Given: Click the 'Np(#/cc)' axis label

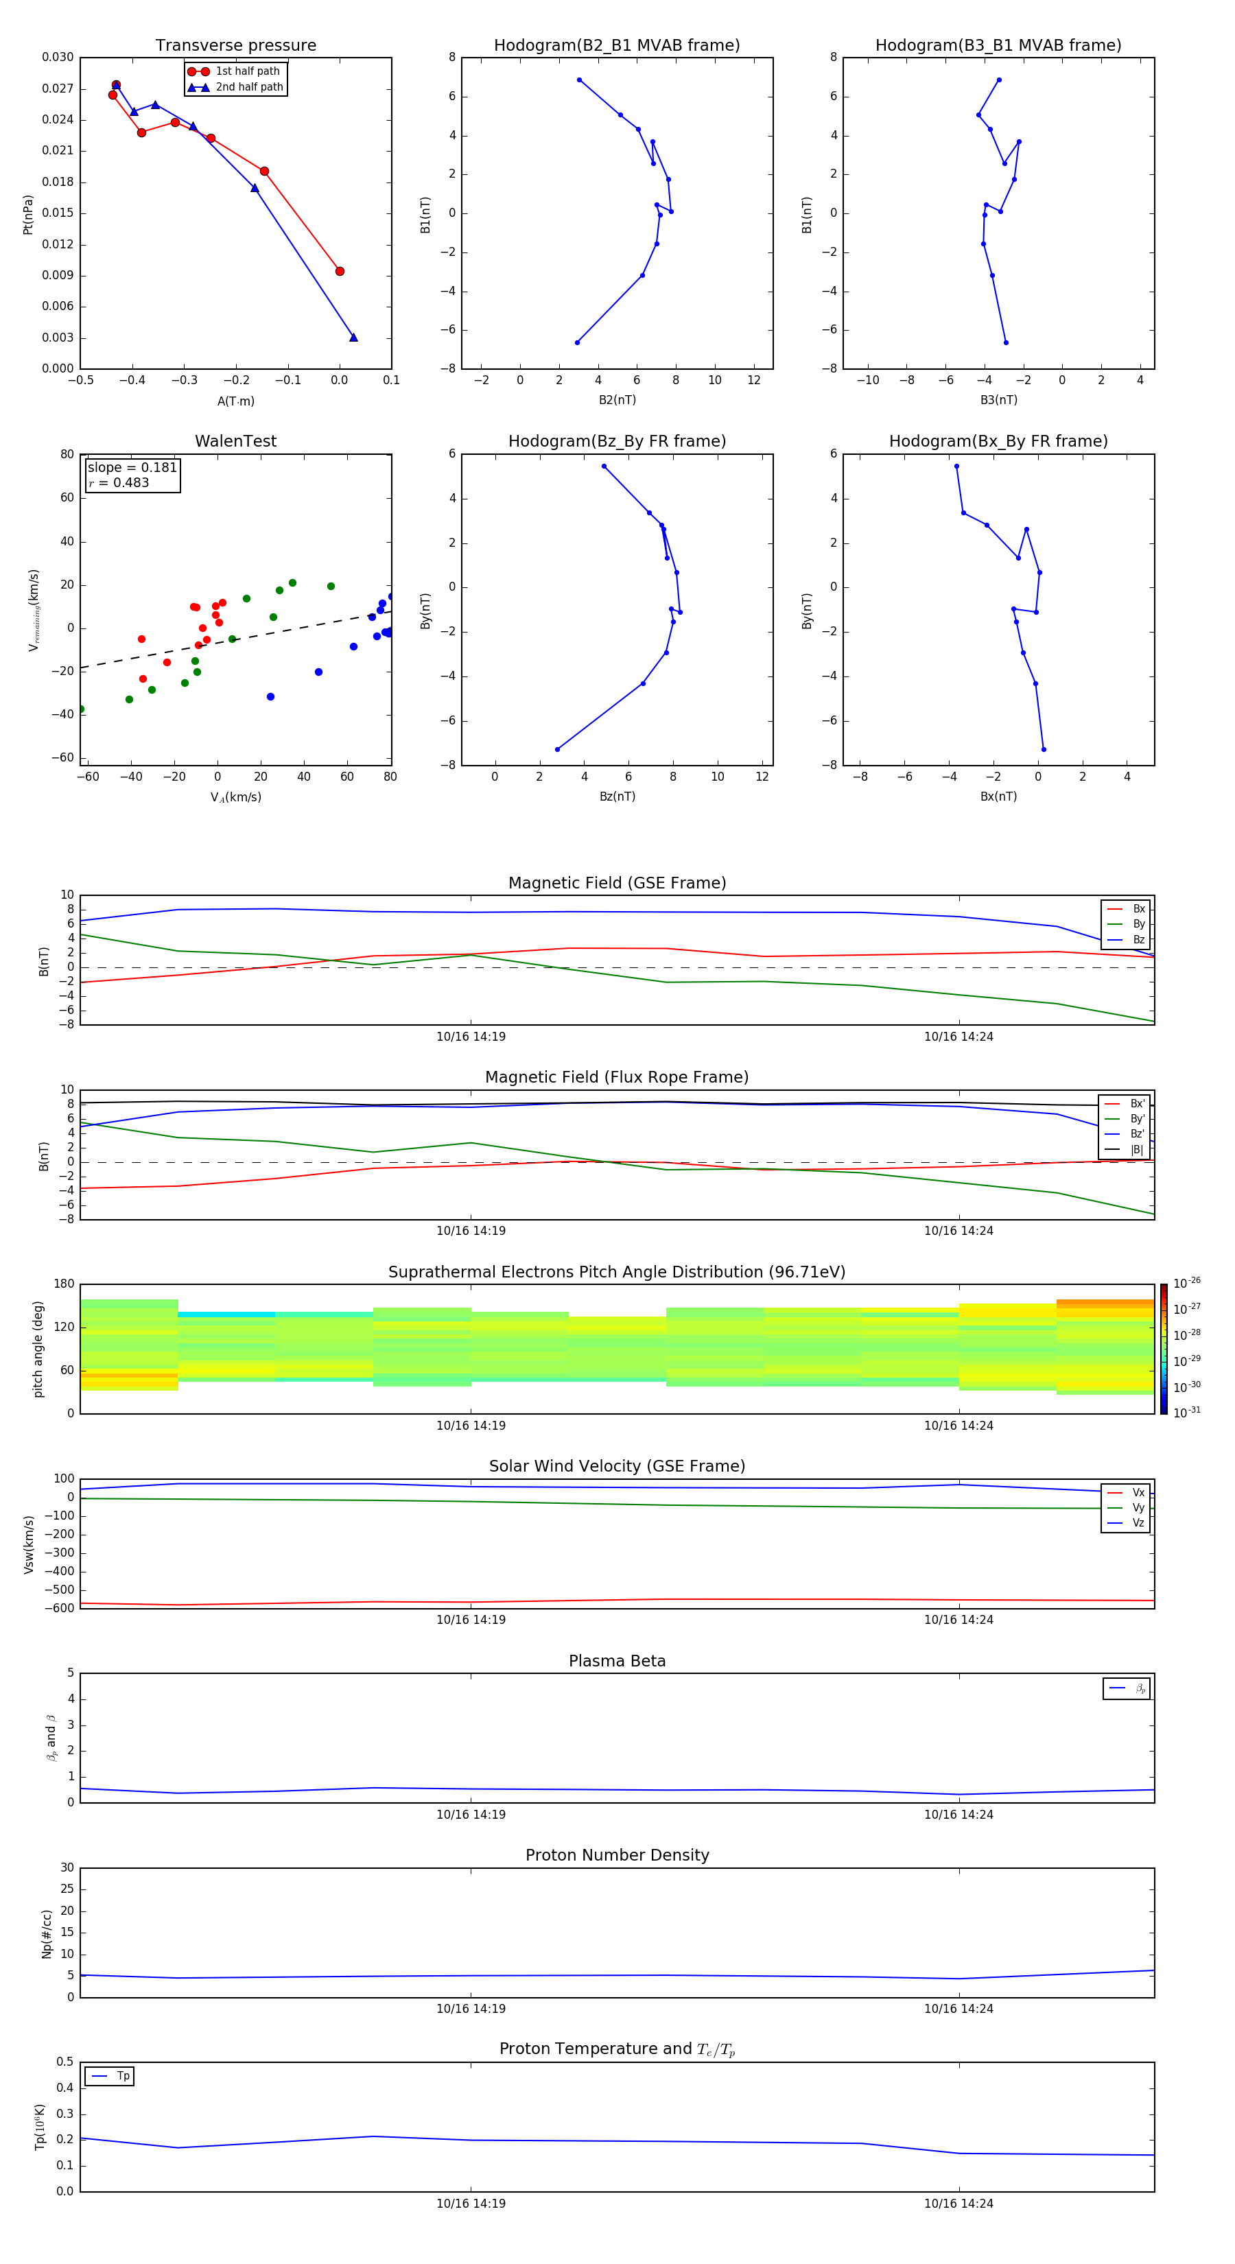Looking at the screenshot, I should tap(47, 1933).
